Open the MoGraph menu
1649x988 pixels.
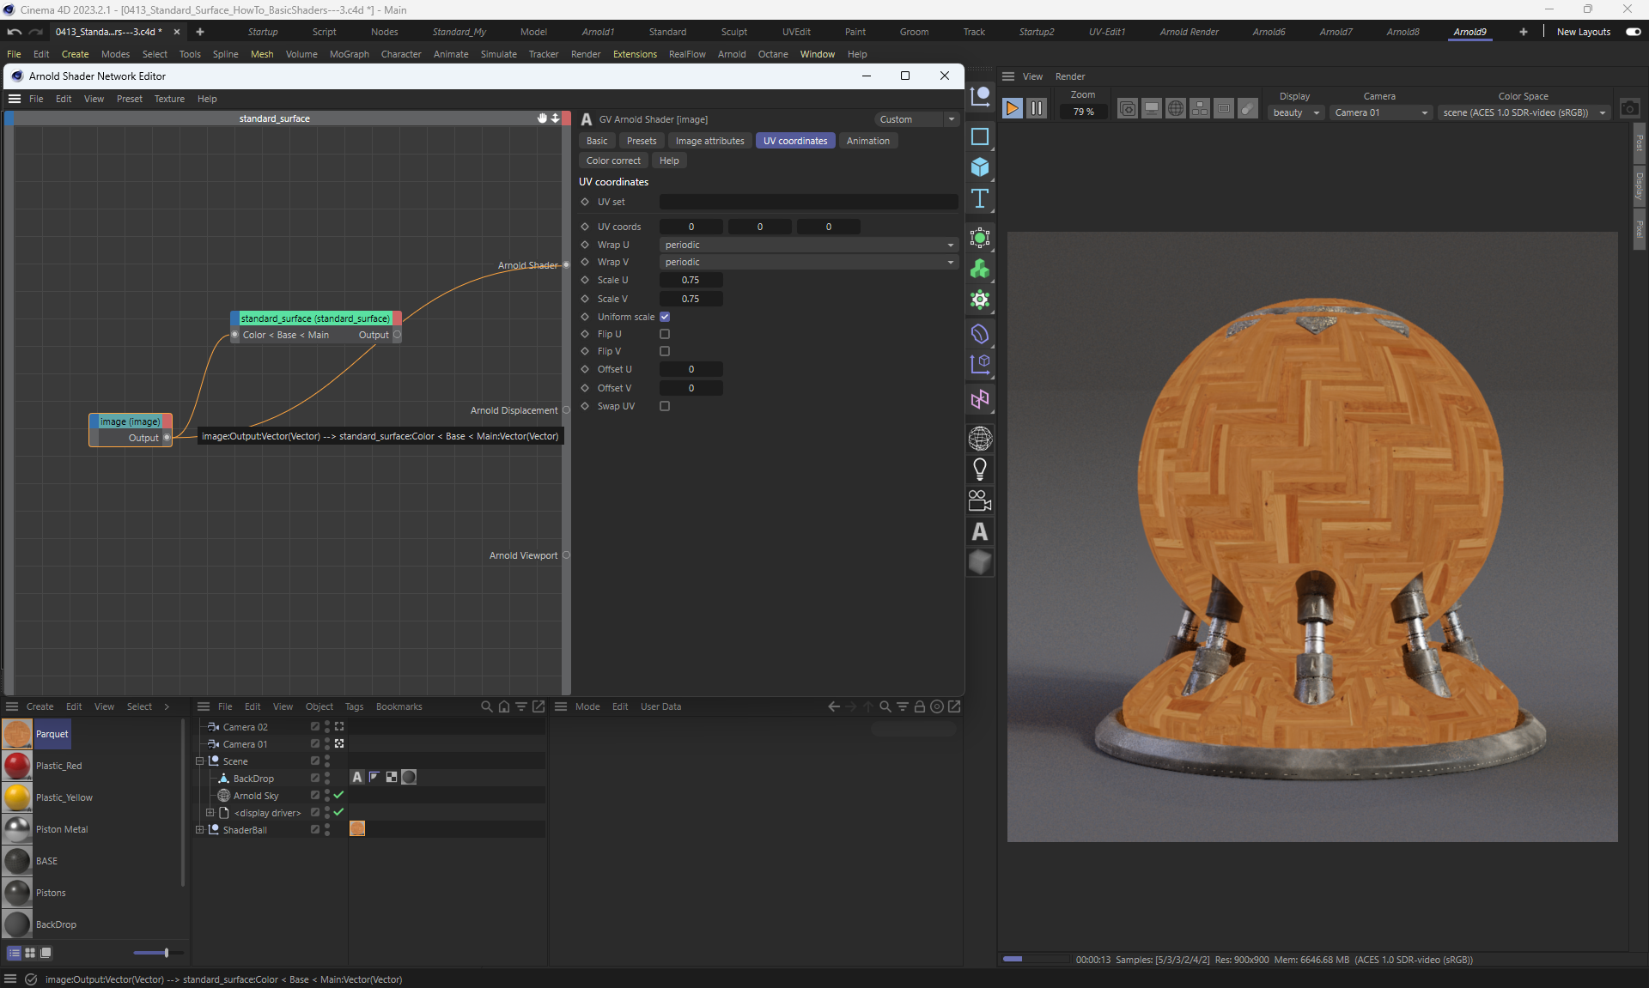[x=349, y=54]
